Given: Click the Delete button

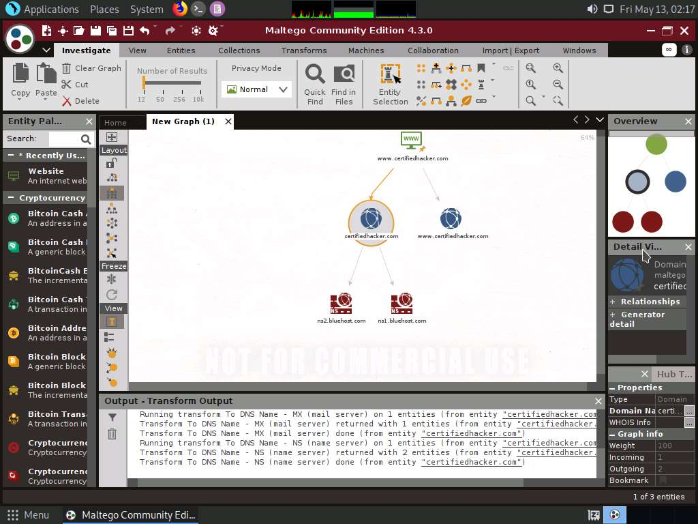Looking at the screenshot, I should [80, 101].
